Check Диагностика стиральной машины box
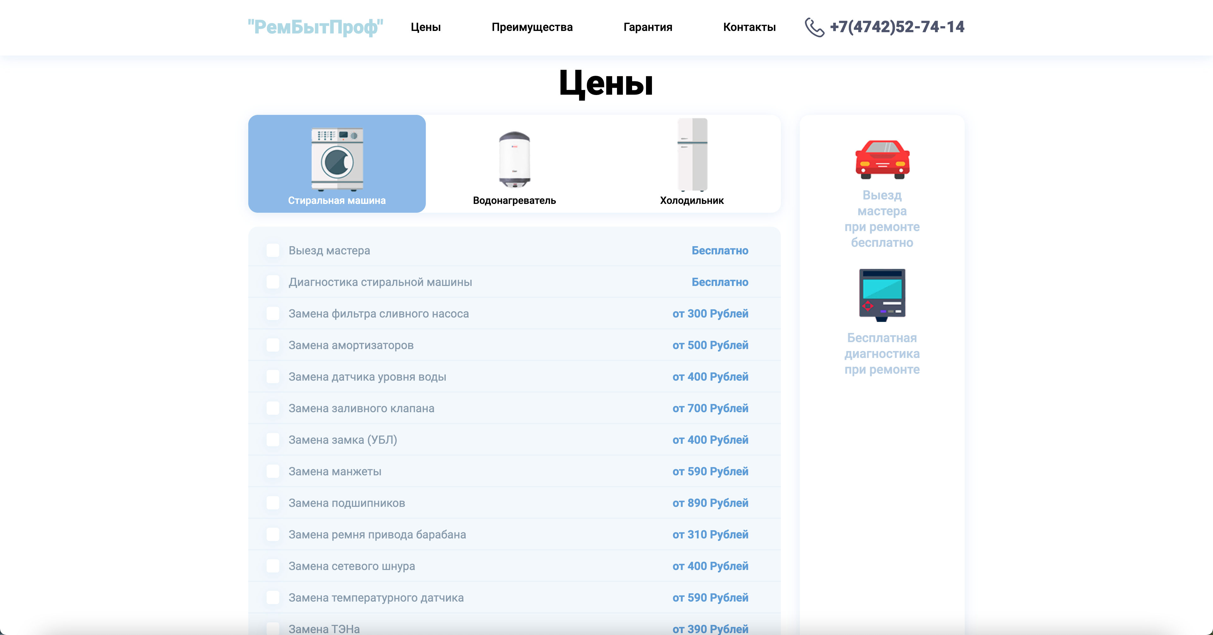This screenshot has width=1213, height=635. click(x=273, y=282)
